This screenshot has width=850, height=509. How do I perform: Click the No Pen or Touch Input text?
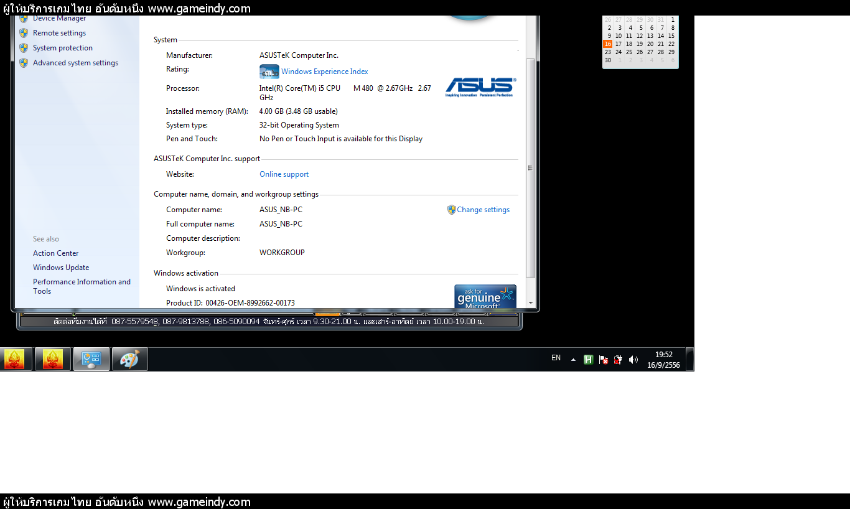click(x=341, y=139)
